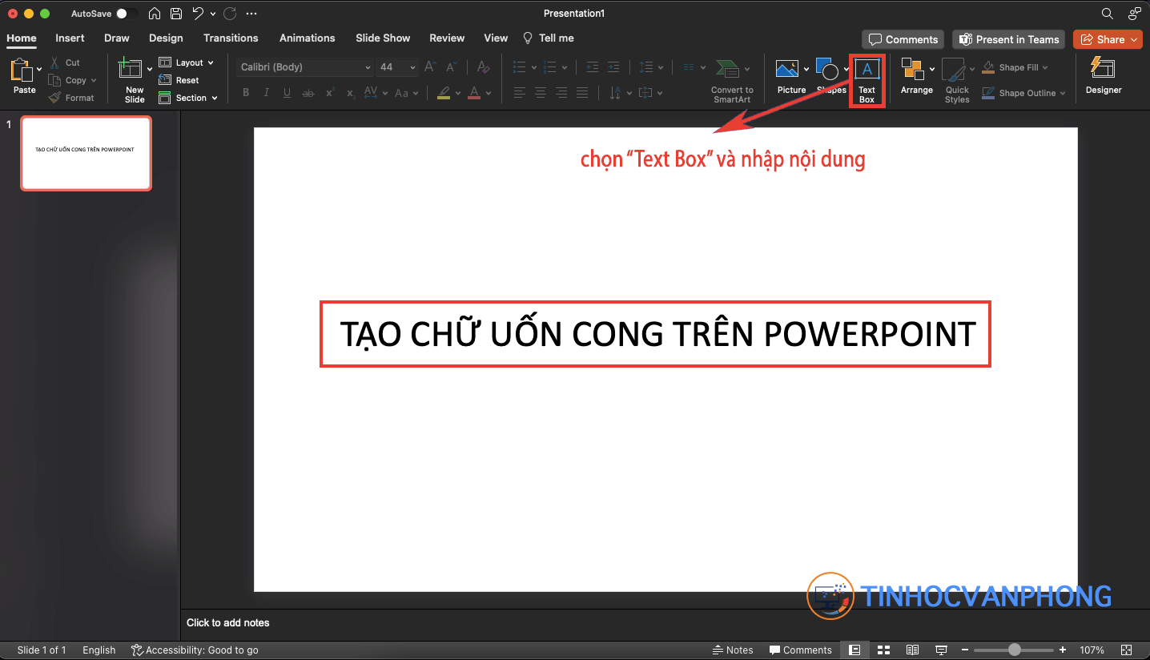Screen dimensions: 1150x660
Task: Click the Paste clipboard icon
Action: point(20,70)
